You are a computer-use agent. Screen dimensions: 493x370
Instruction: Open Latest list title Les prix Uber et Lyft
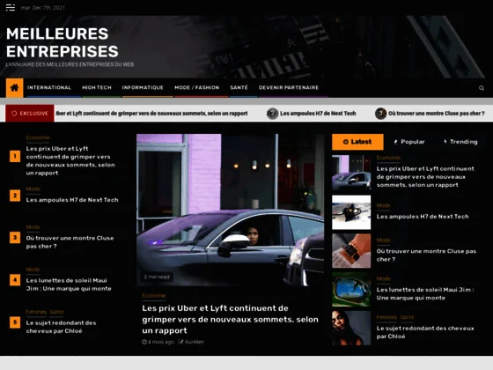425,177
